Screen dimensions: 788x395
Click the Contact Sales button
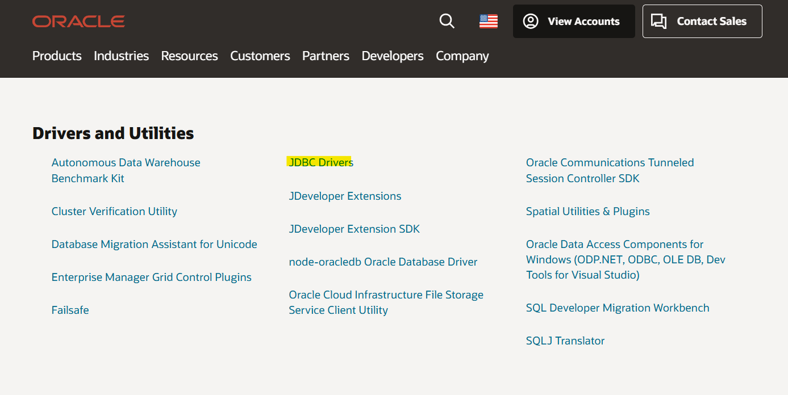(702, 22)
